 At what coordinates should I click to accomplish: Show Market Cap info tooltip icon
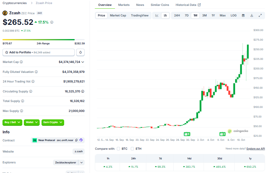21,62
